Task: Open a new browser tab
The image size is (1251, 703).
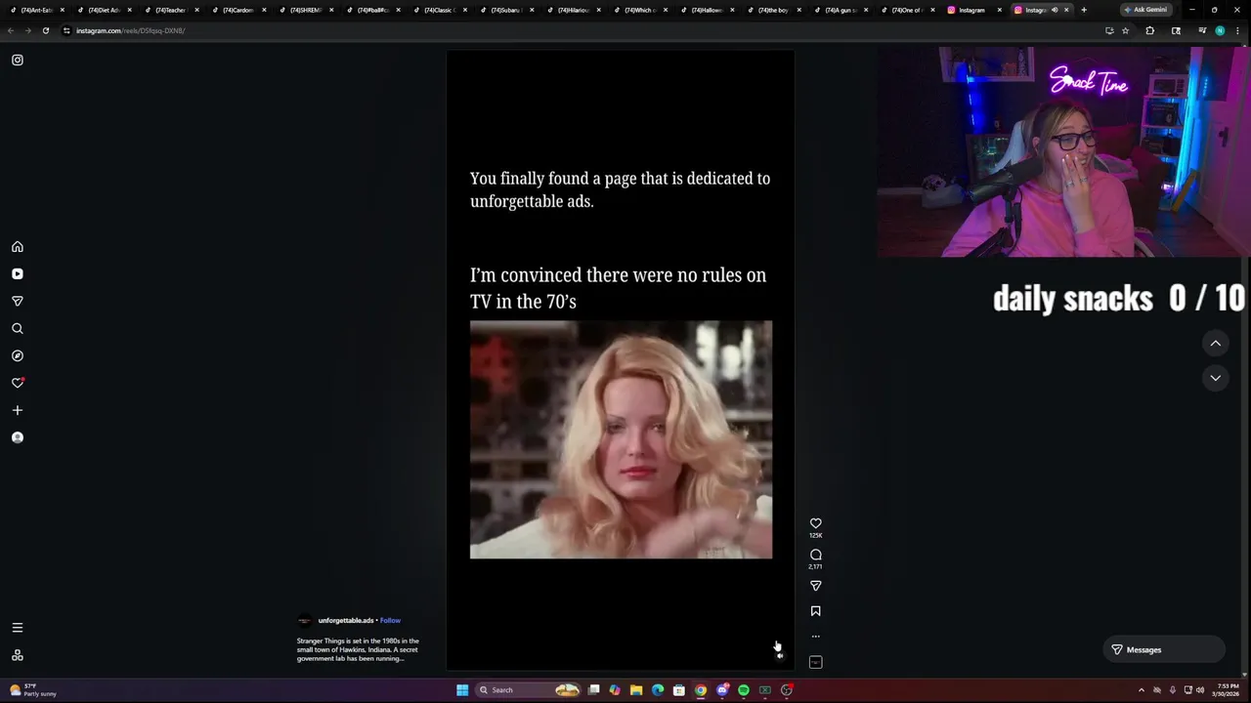Action: (1084, 10)
